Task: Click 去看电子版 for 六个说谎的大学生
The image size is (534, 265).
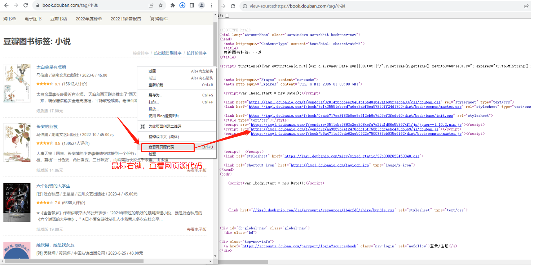Action: [197, 229]
